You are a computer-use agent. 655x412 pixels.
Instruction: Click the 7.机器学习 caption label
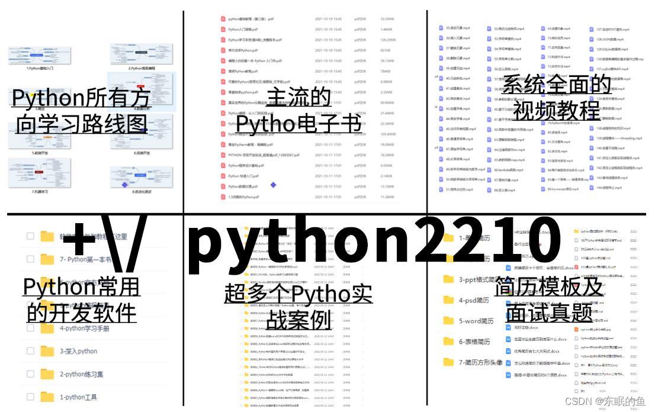click(x=40, y=192)
